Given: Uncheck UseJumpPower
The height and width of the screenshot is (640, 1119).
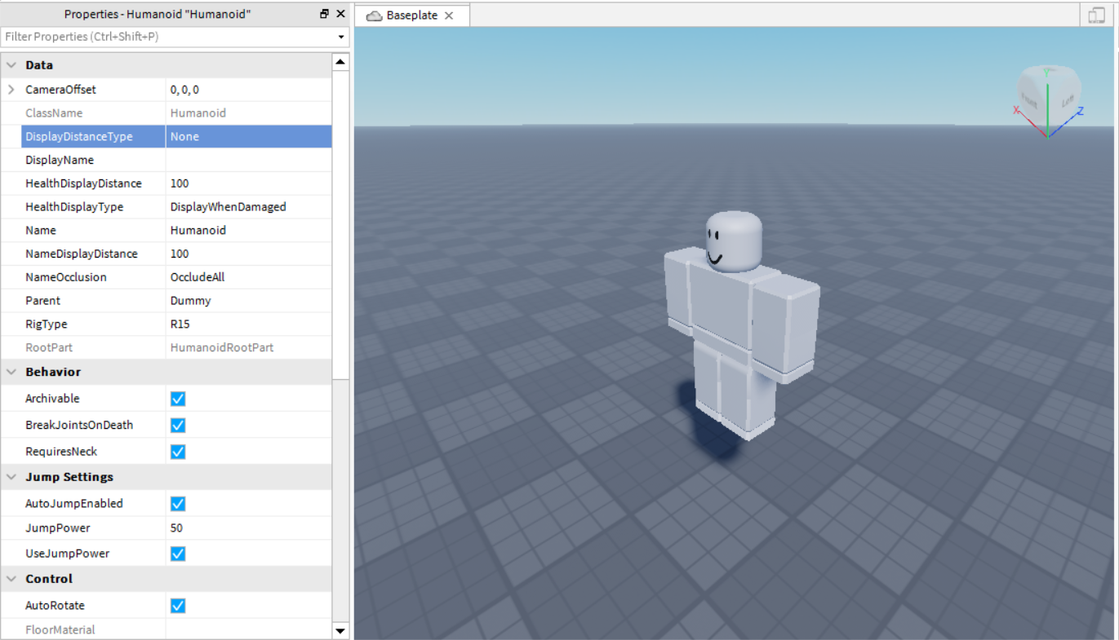Looking at the screenshot, I should (x=178, y=554).
